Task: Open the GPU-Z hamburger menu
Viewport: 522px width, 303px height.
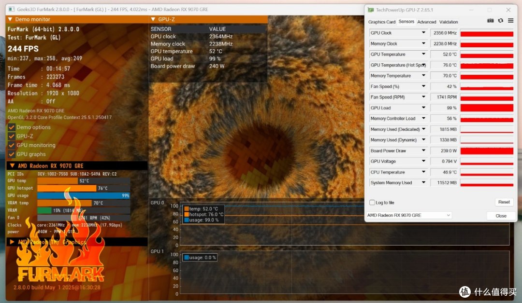Action: click(511, 21)
